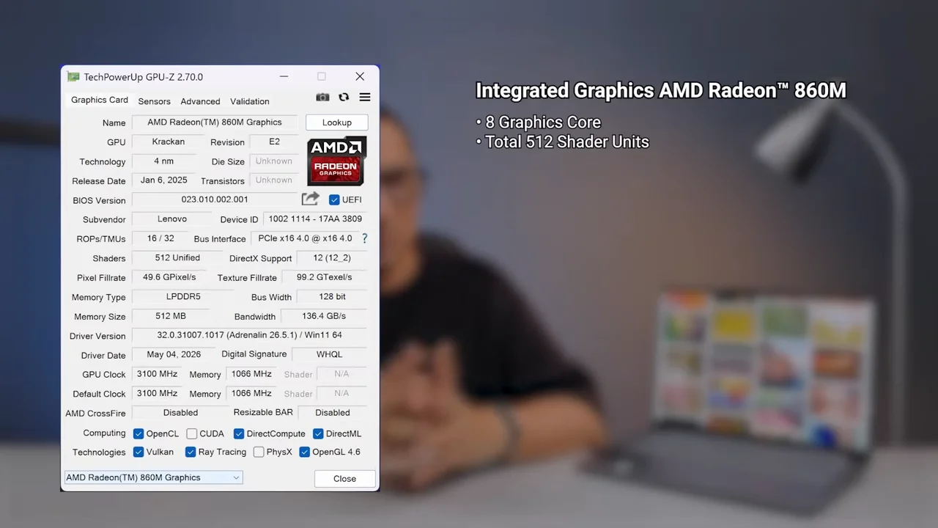This screenshot has height=528, width=938.
Task: Click the Die Size Unknown value
Action: pos(274,161)
